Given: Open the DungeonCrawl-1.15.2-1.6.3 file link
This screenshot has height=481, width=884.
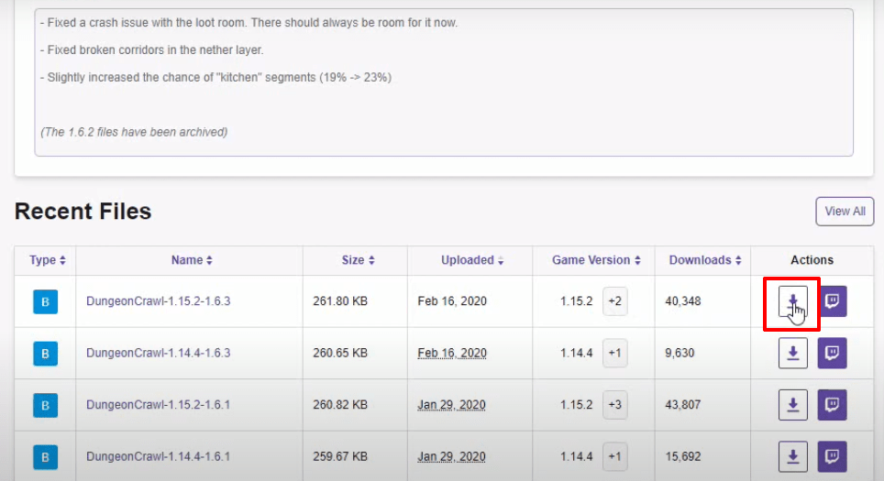Looking at the screenshot, I should (159, 301).
